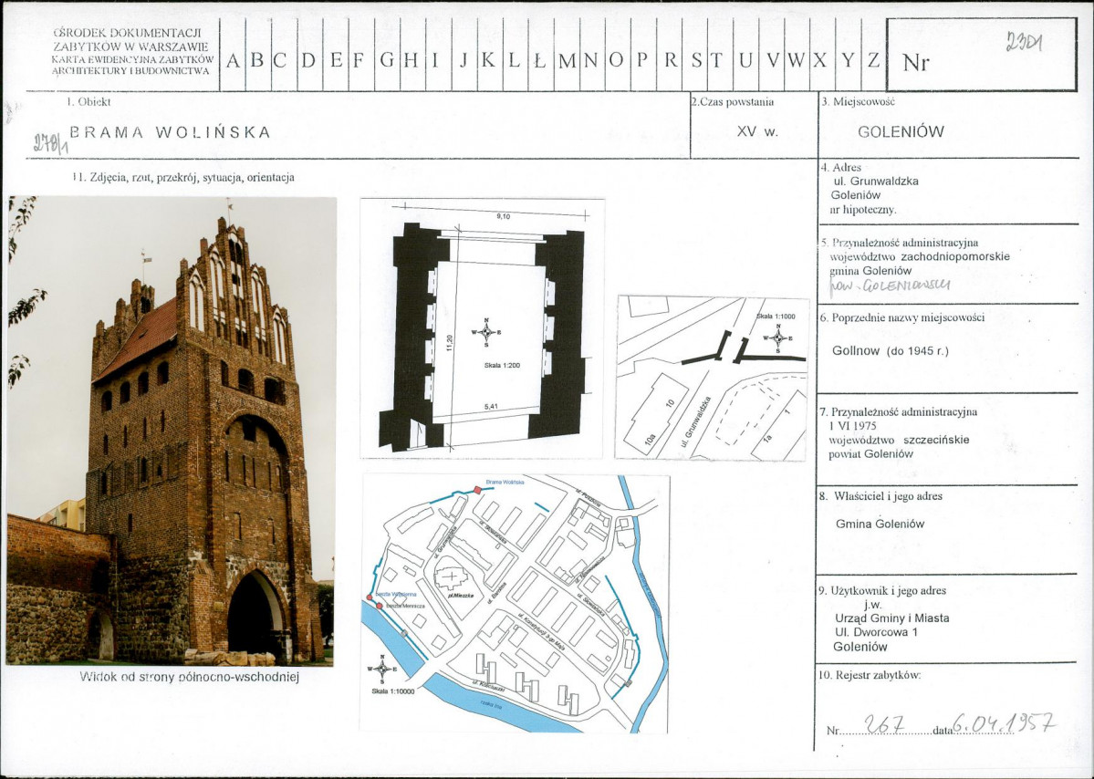Click the field label 6. Poprzednie nazwy miejscowości

(x=902, y=318)
